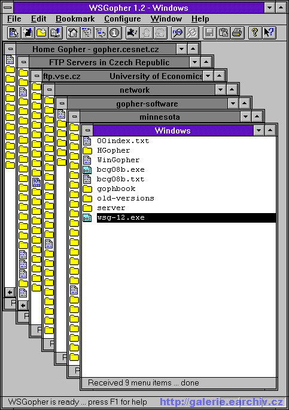This screenshot has width=289, height=410.
Task: Click the fetch item toolbar icon
Action: click(x=14, y=33)
